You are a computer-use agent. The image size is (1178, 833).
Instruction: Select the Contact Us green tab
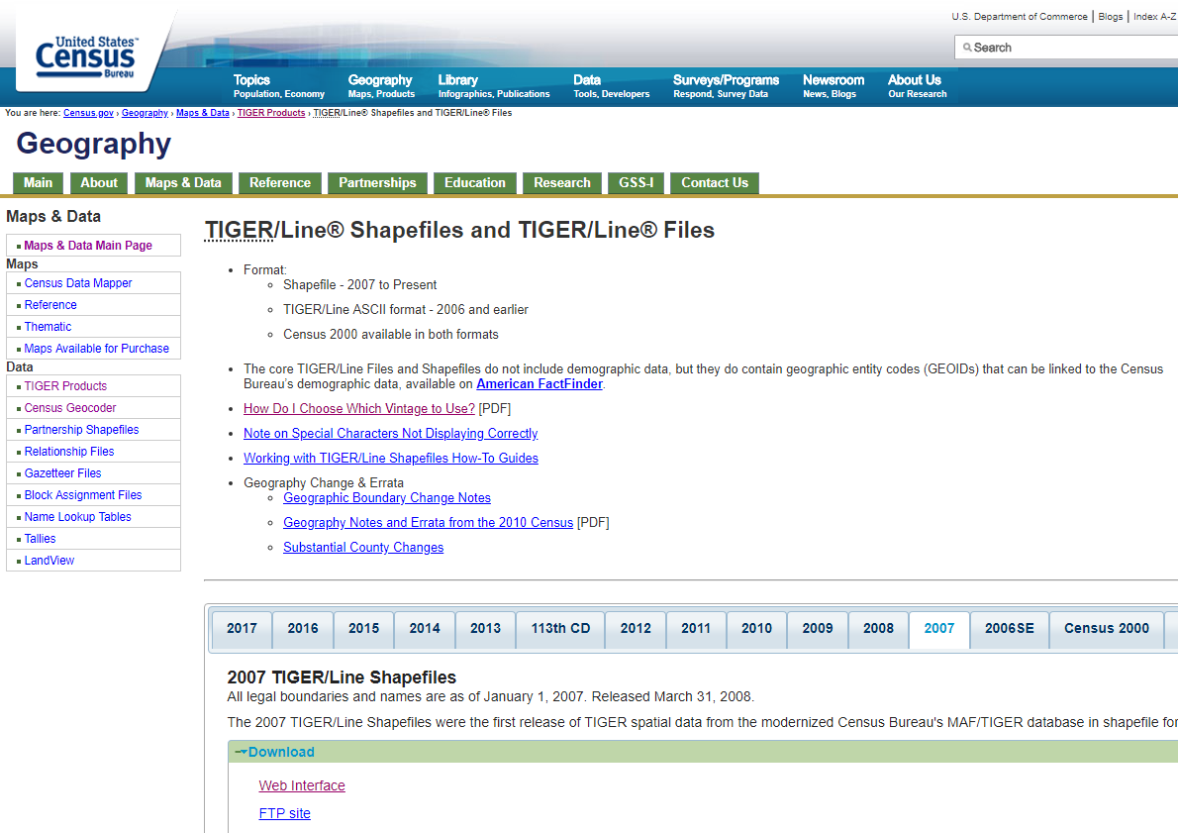click(715, 182)
